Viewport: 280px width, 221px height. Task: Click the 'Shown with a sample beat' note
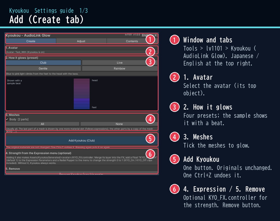pyautogui.click(x=14, y=82)
